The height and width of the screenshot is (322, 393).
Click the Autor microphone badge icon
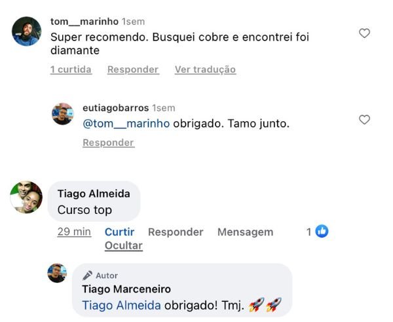(88, 276)
